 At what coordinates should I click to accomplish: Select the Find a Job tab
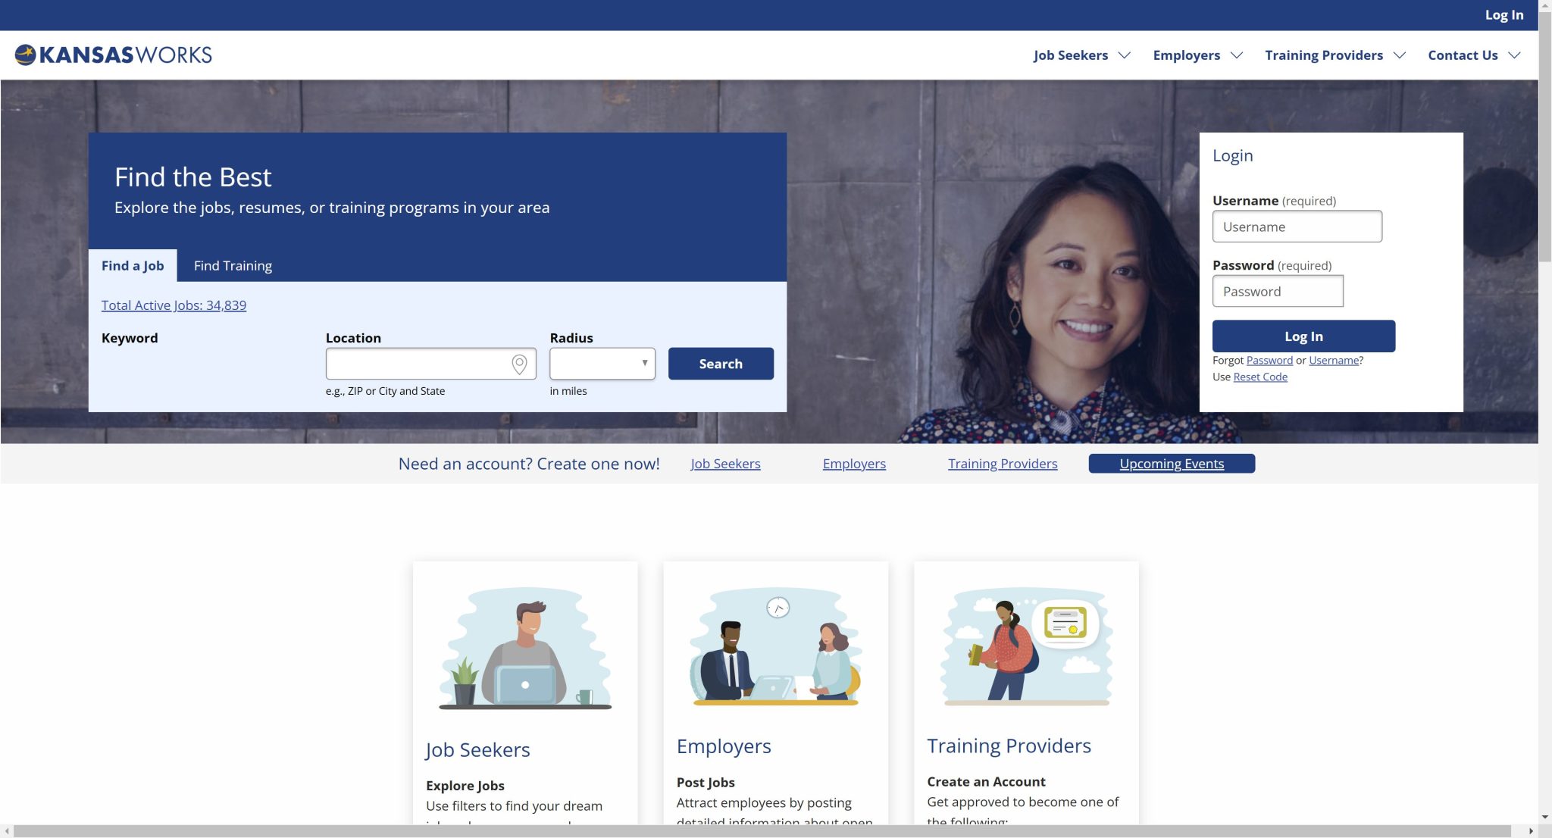[133, 266]
